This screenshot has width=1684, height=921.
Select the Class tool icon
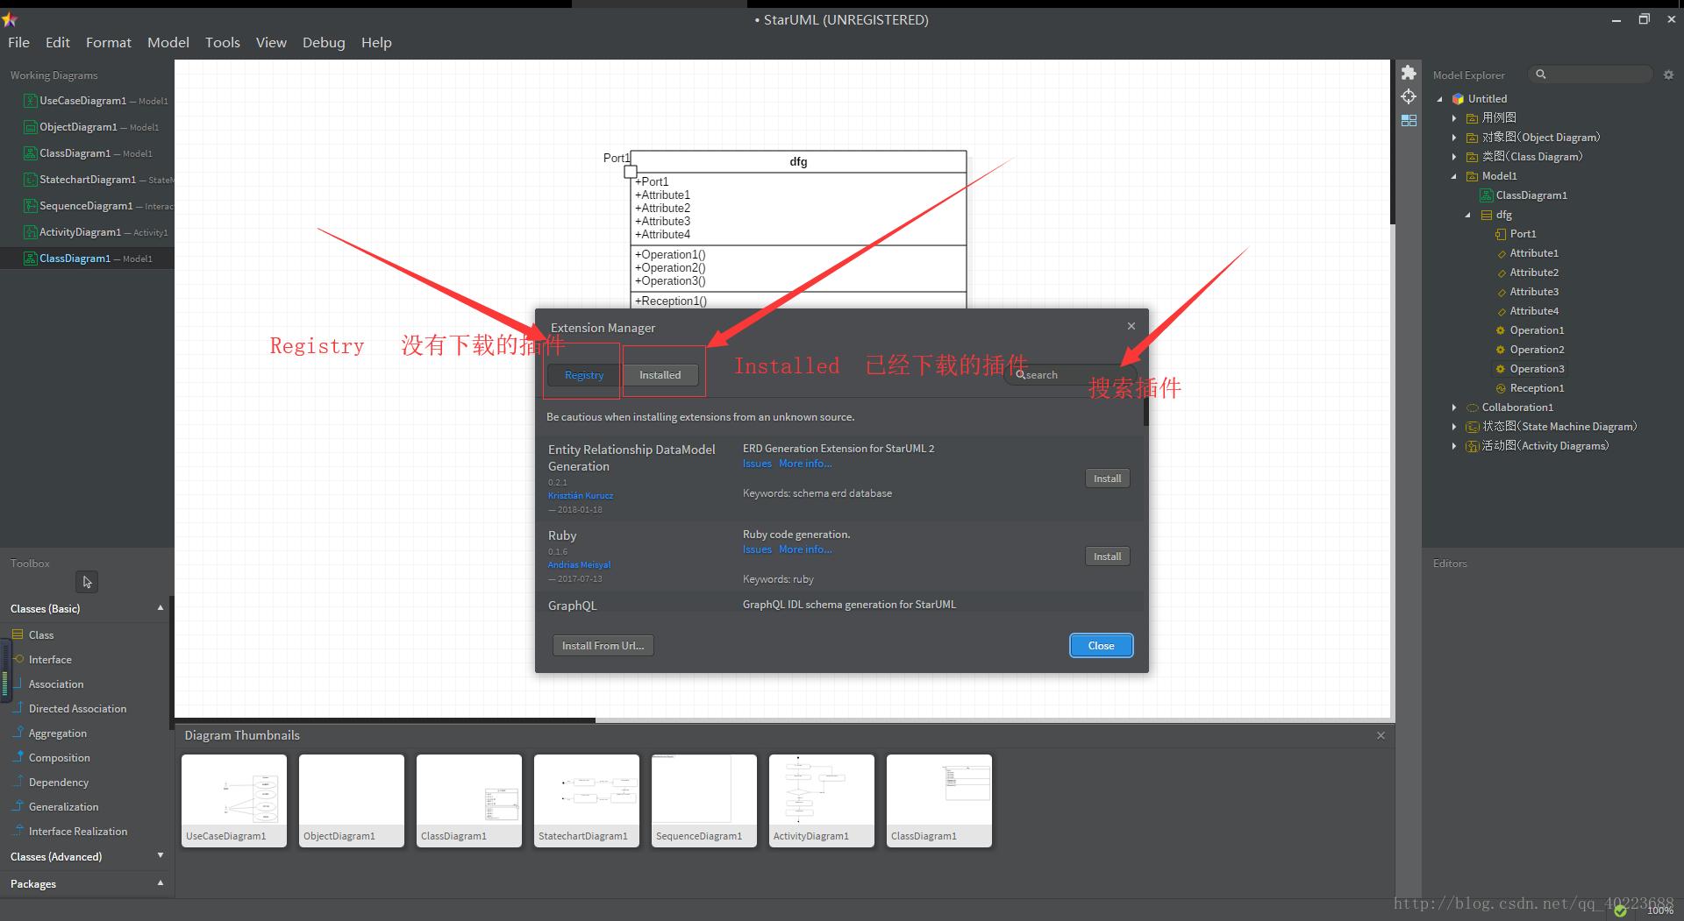(18, 634)
